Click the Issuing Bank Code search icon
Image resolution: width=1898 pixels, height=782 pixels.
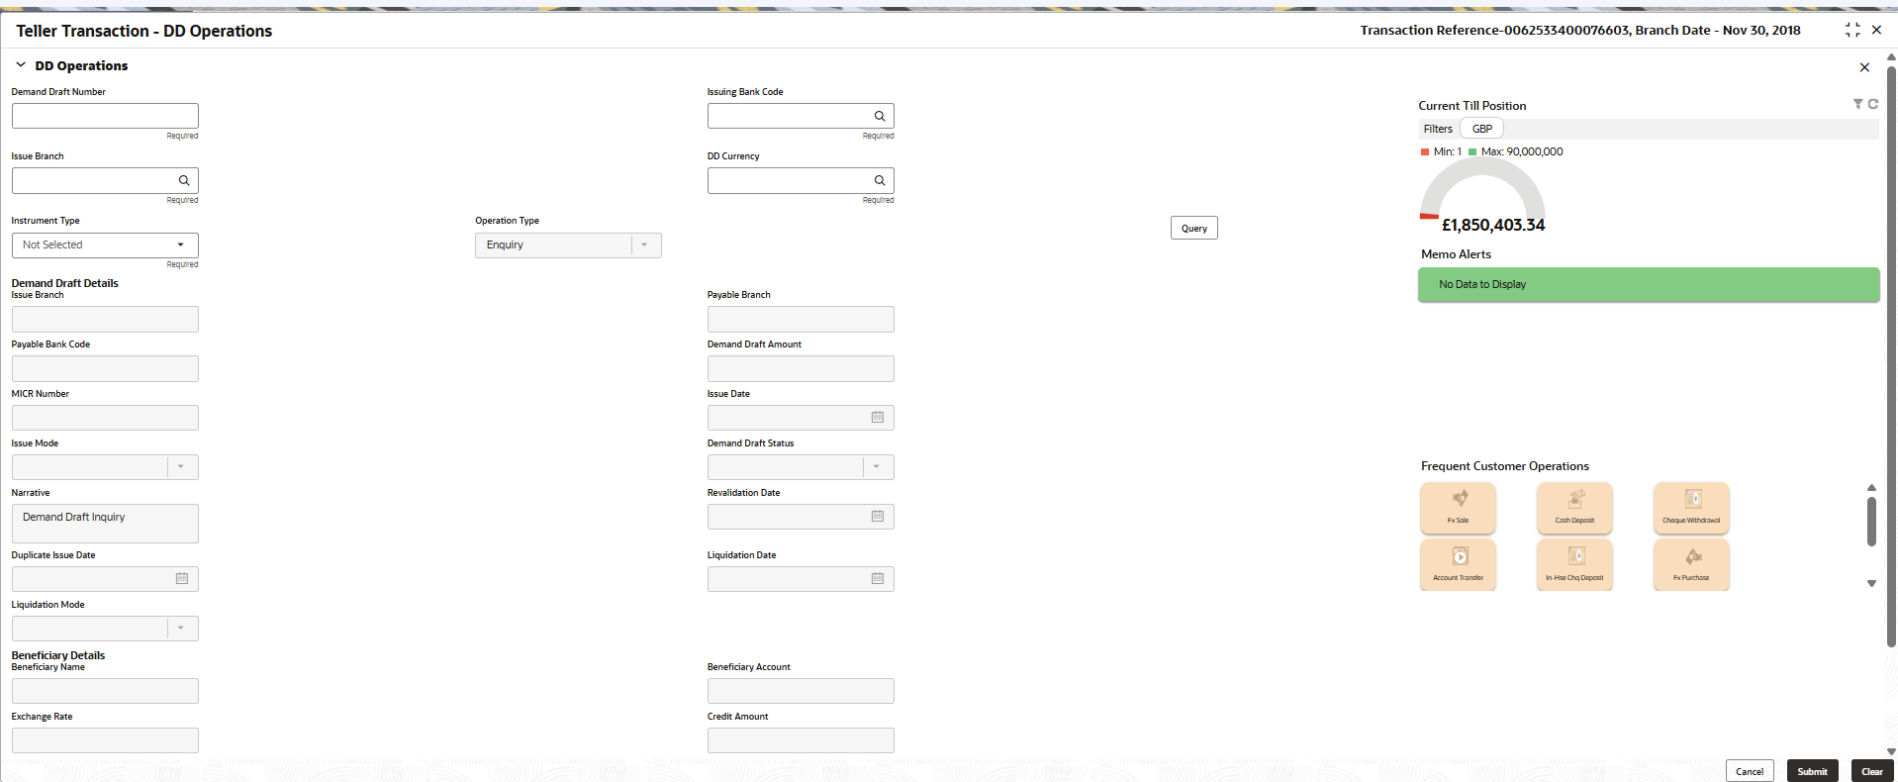pos(879,116)
